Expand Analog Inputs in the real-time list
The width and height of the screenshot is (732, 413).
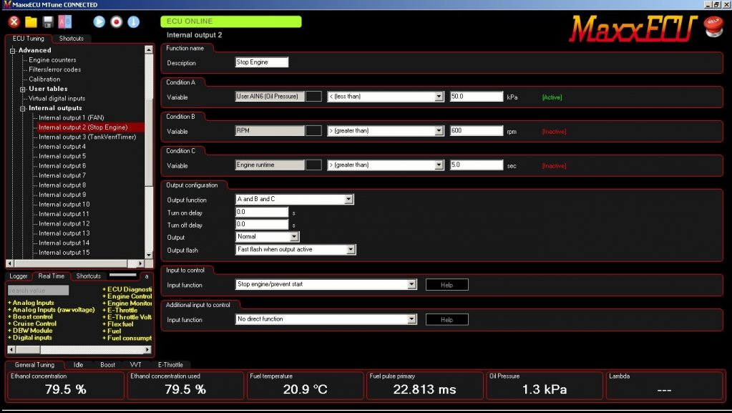[31, 303]
